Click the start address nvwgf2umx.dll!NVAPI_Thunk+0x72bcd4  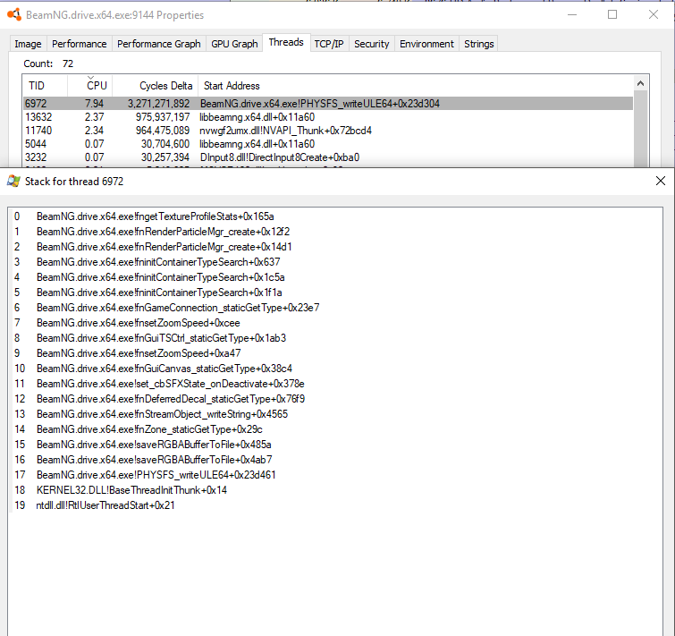[285, 131]
